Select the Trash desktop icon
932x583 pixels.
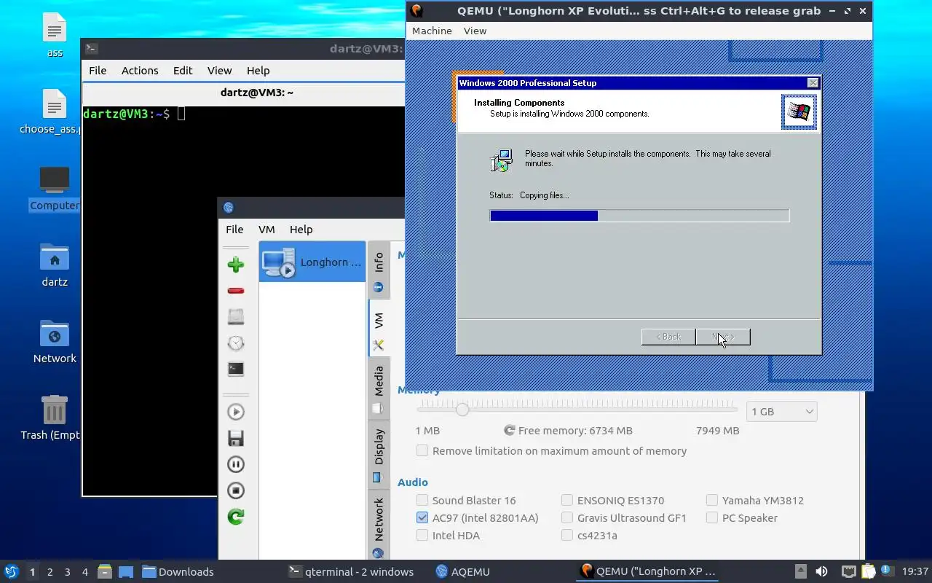pos(51,418)
